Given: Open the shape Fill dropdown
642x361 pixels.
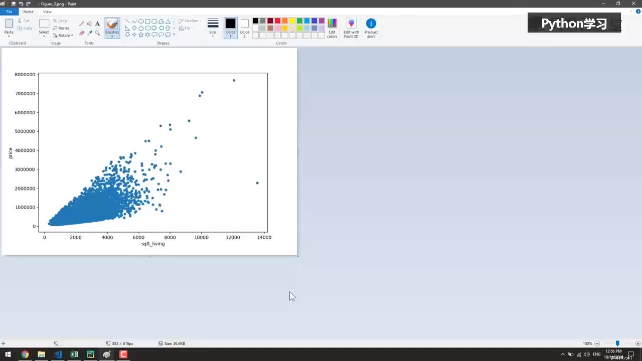Looking at the screenshot, I should pos(186,29).
